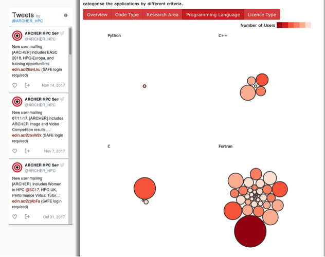The width and height of the screenshot is (325, 257).
Task: Open the Twitter info icon beside Tweets header
Action: [x=66, y=15]
